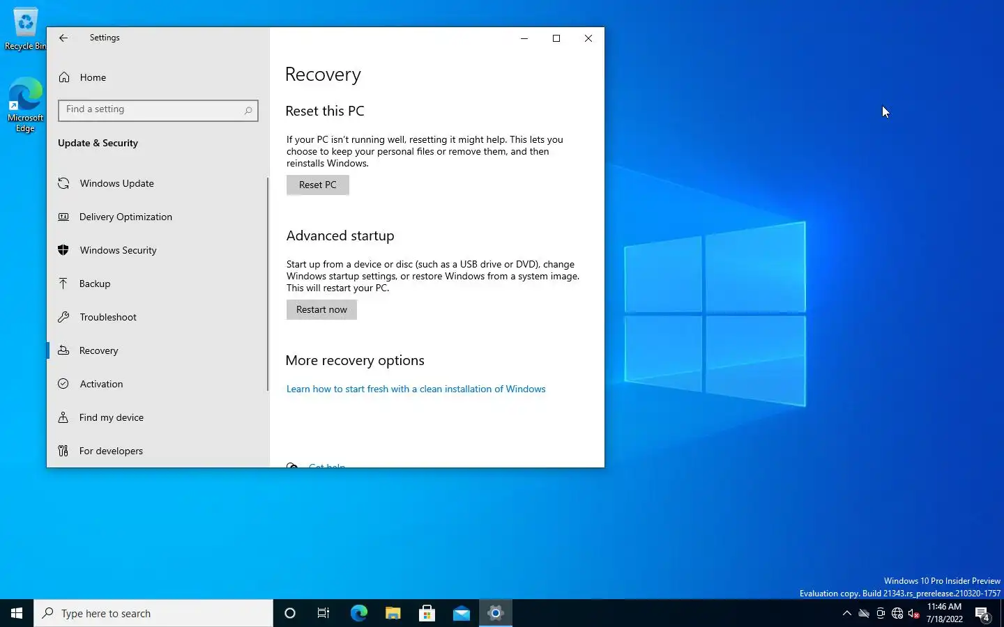Show hidden system tray icons
Viewport: 1004px width, 627px height.
point(847,613)
